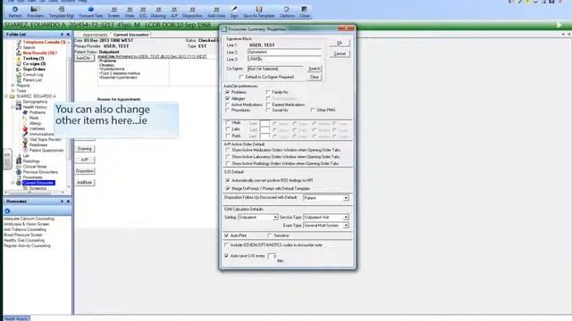Open the Options toolbar icon
The width and height of the screenshot is (572, 321).
(287, 12)
